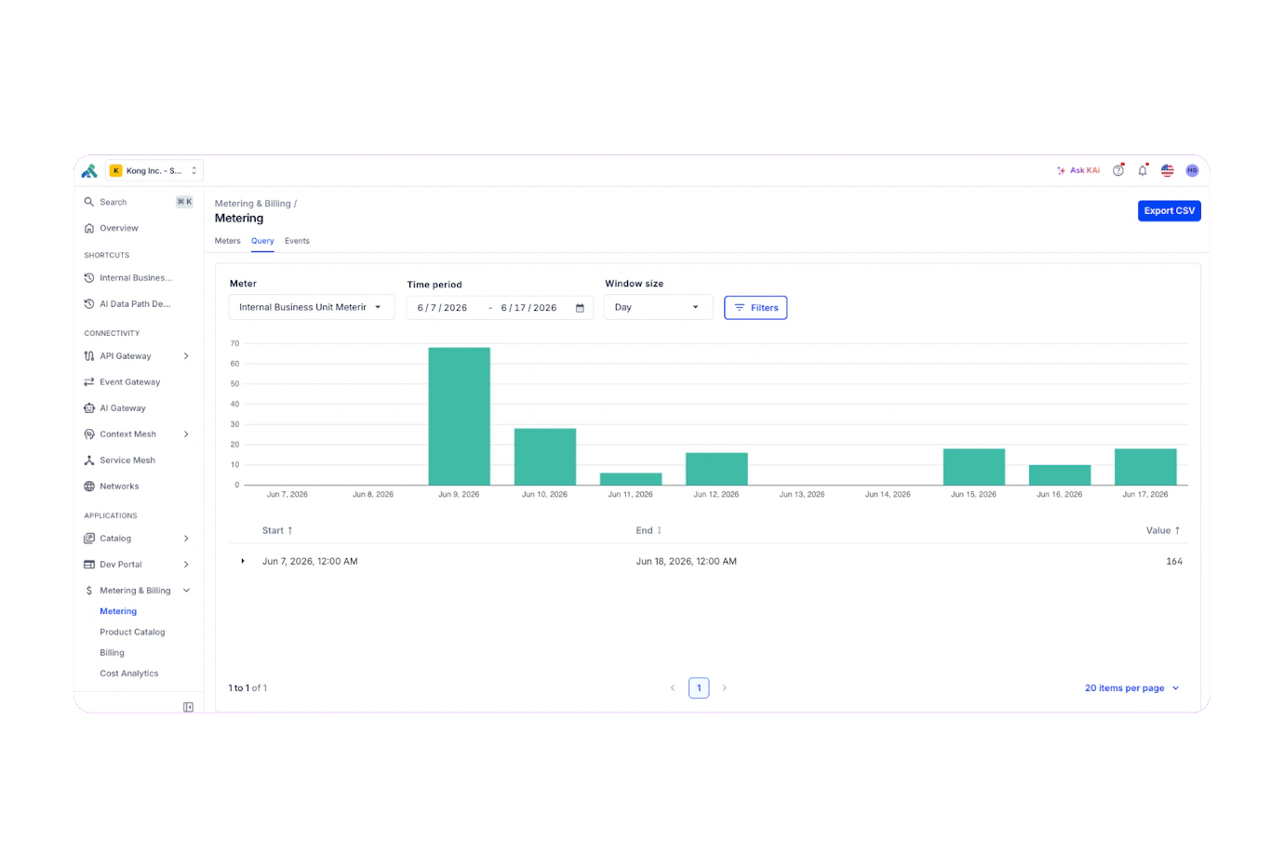Click the Search field in sidebar

click(x=139, y=202)
